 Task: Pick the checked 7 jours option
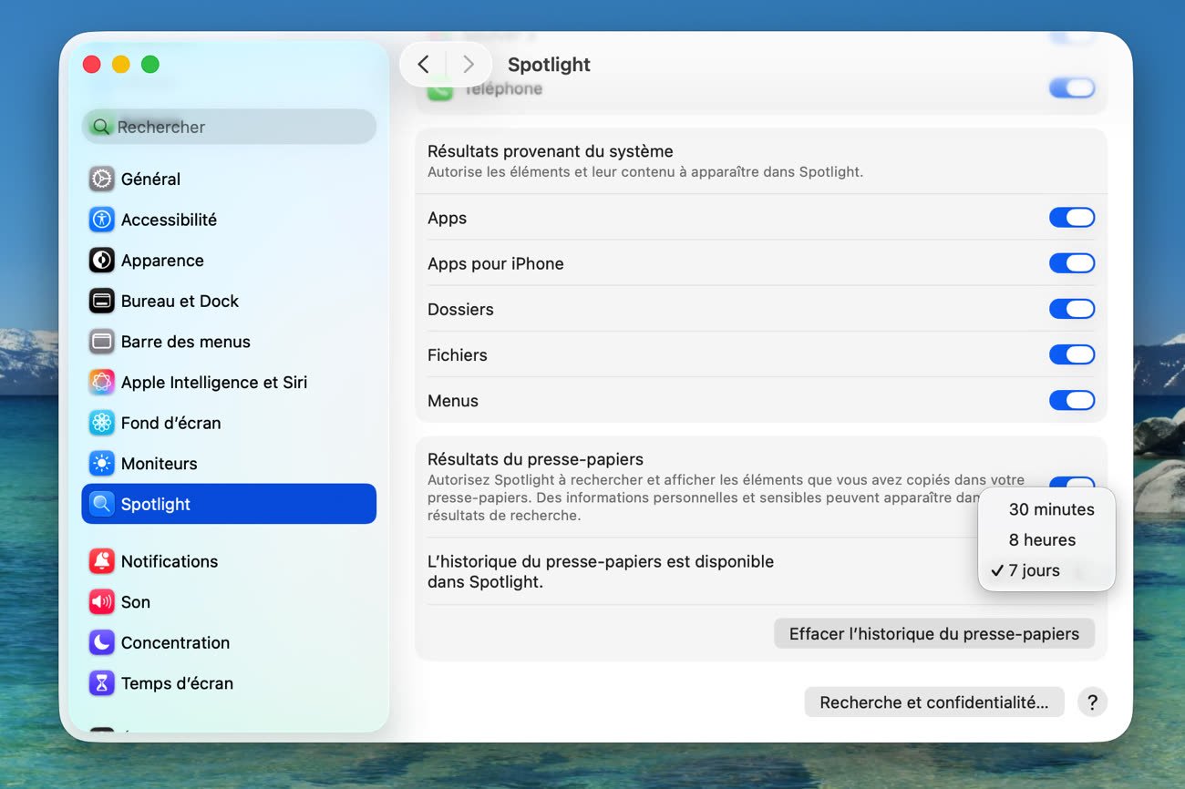coord(1034,571)
